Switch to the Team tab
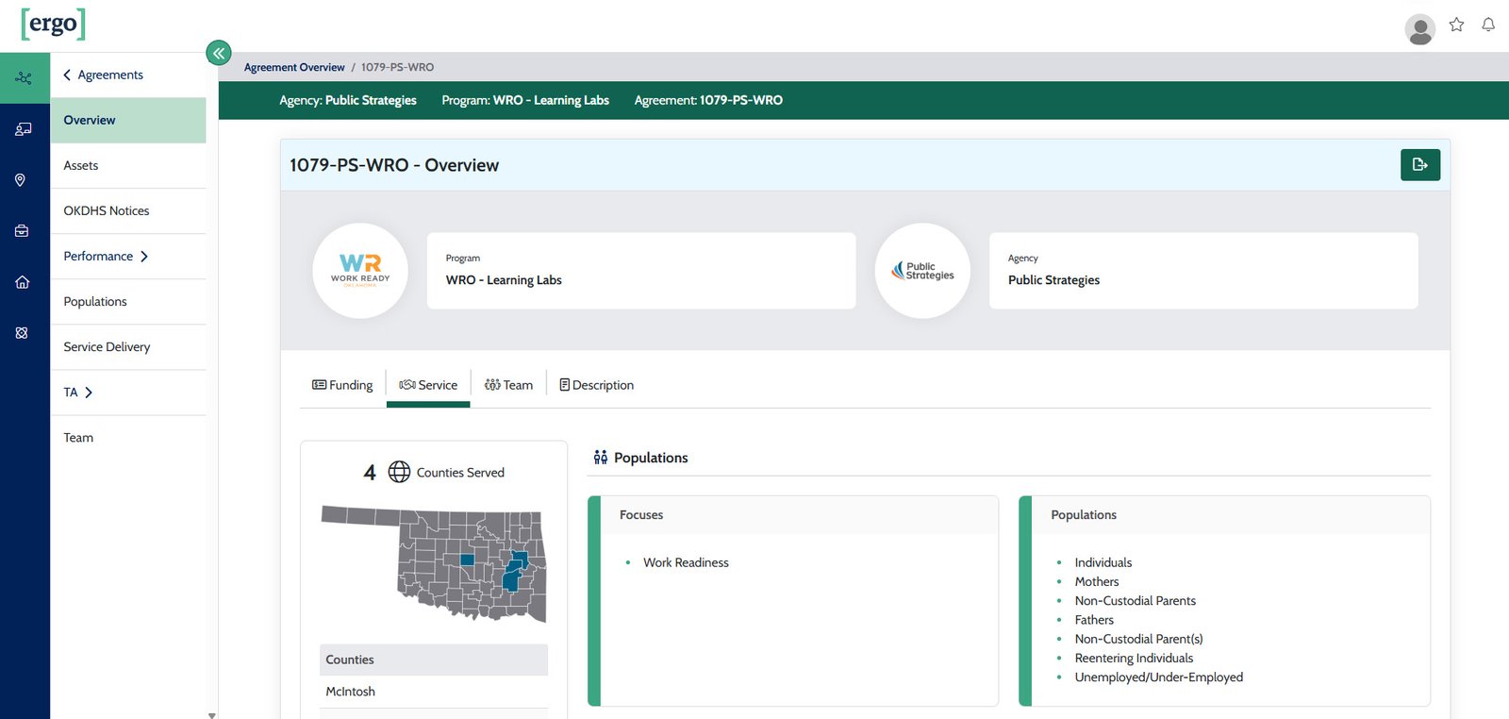 click(508, 385)
